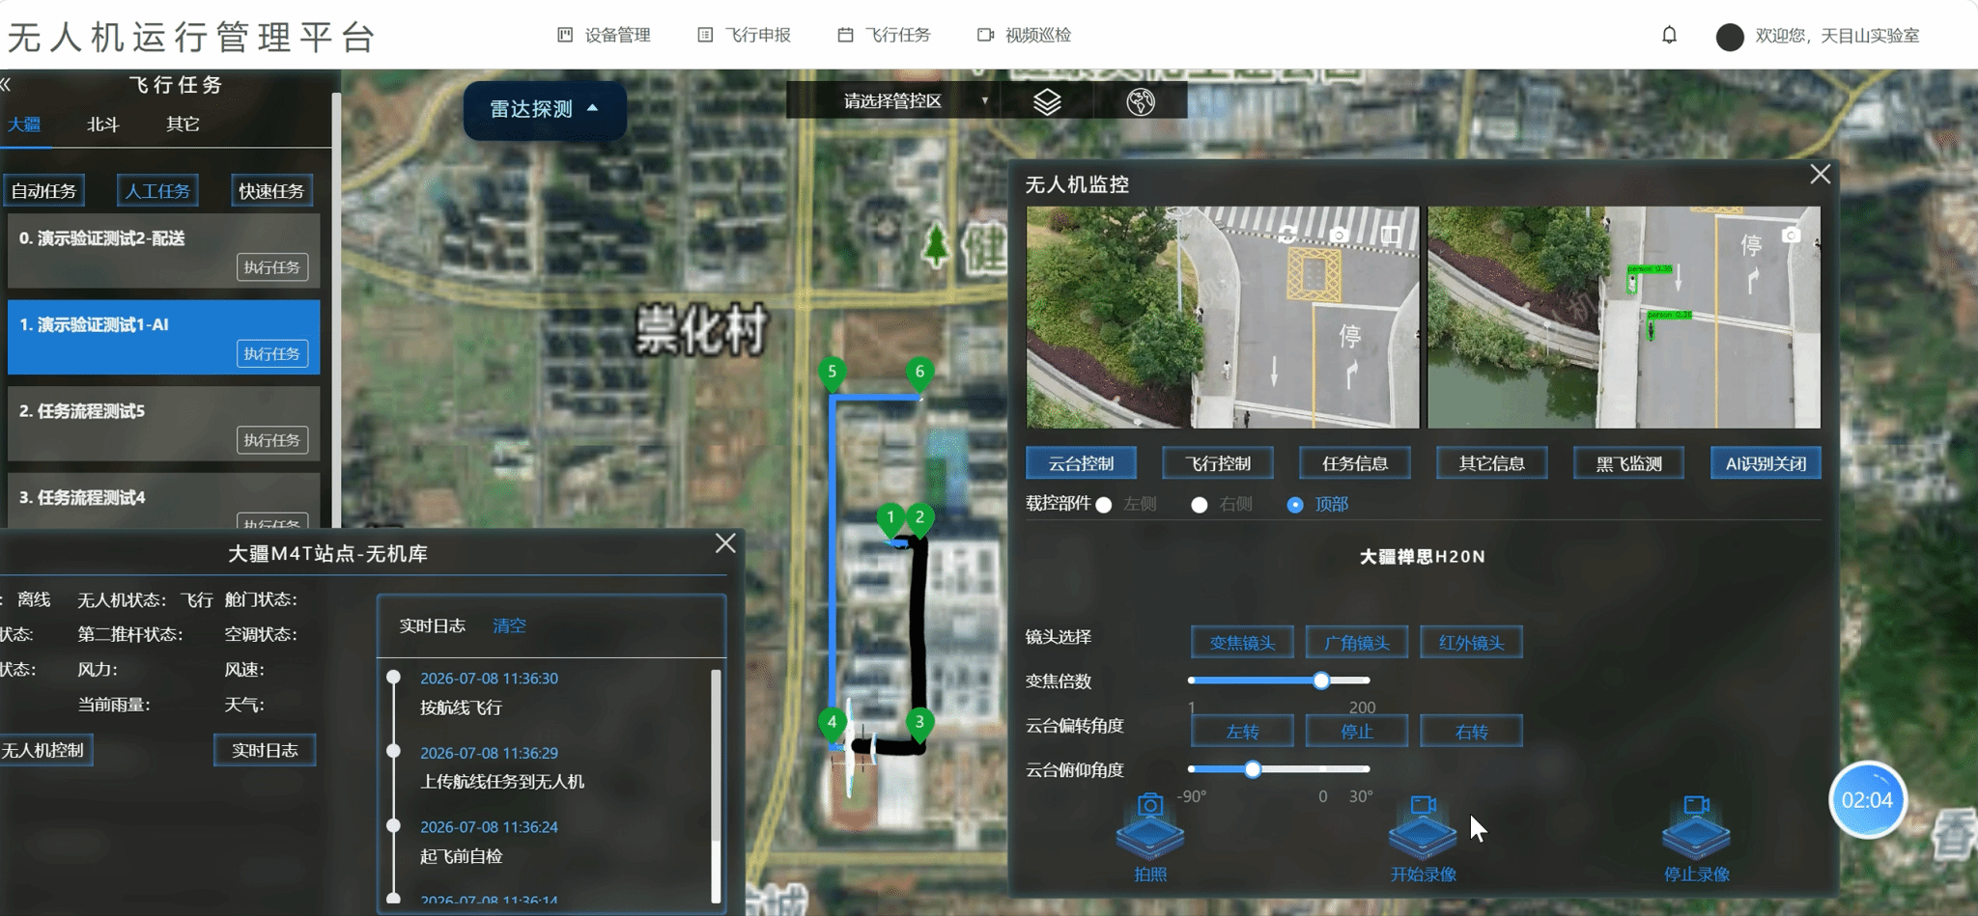The height and width of the screenshot is (916, 1978).
Task: Click the drone aircraft icon on the map
Action: click(x=852, y=749)
